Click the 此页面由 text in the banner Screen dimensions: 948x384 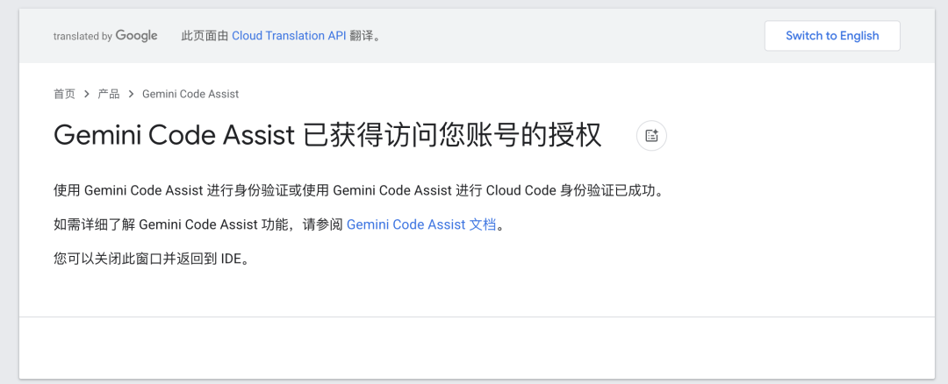(x=205, y=36)
